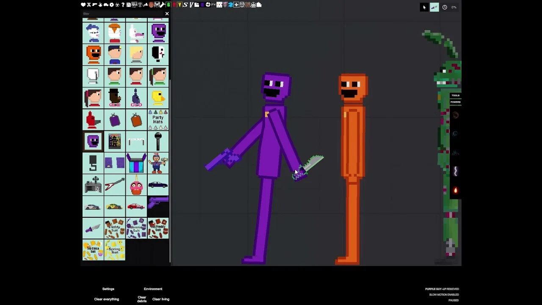Screen dimensions: 542x305
Task: Open the vehicles category car icon
Action: pyautogui.click(x=106, y=5)
